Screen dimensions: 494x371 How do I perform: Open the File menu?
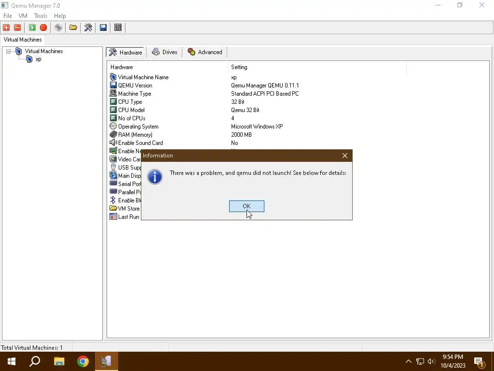tap(8, 16)
